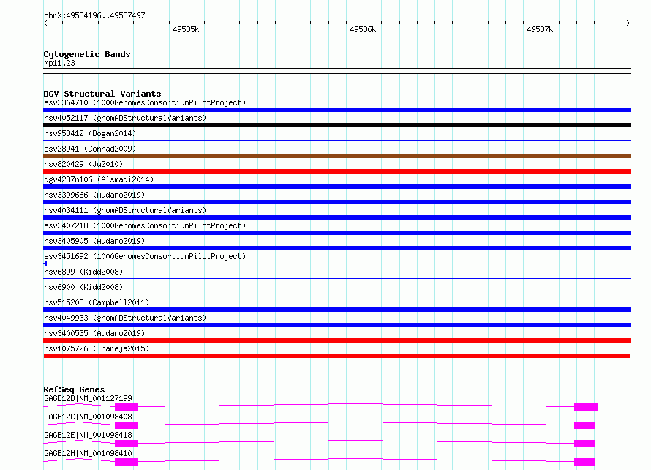Open variant nsv1075726 (Thareja2015) label
This screenshot has width=651, height=470.
click(97, 348)
